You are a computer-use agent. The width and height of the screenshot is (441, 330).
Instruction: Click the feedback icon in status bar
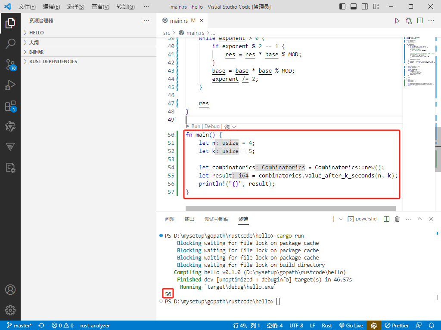coord(419,326)
